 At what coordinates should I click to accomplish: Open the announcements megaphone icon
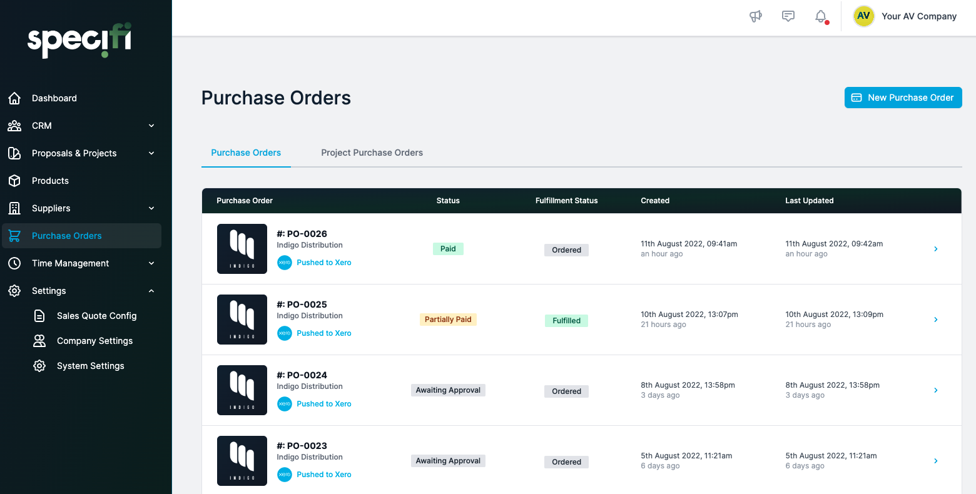(756, 16)
